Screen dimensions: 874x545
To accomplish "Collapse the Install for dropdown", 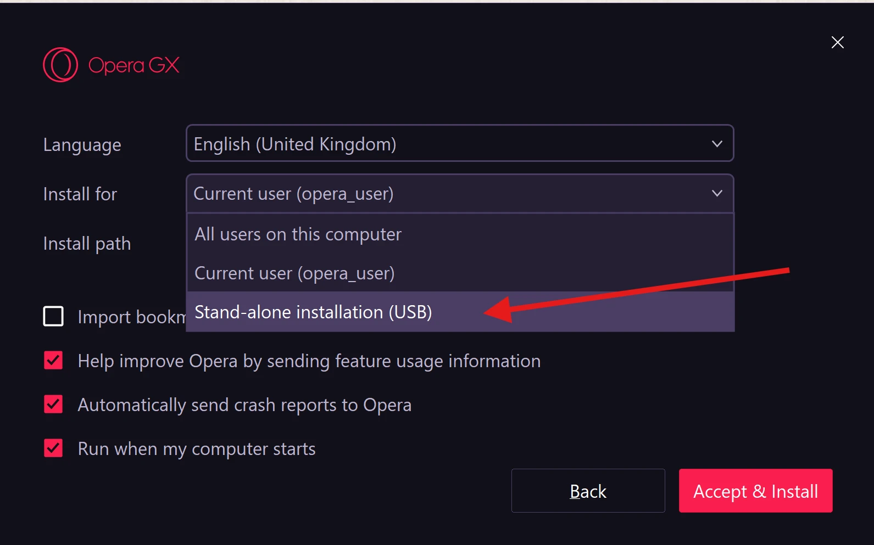I will (460, 193).
